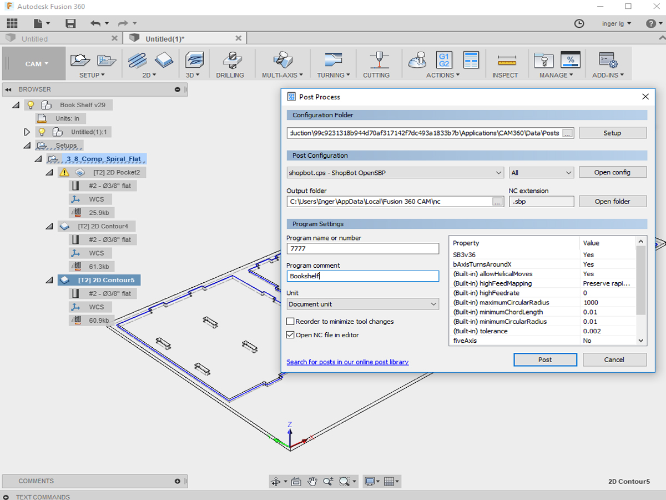Open the job status clock icon
Image resolution: width=666 pixels, height=500 pixels.
[579, 23]
